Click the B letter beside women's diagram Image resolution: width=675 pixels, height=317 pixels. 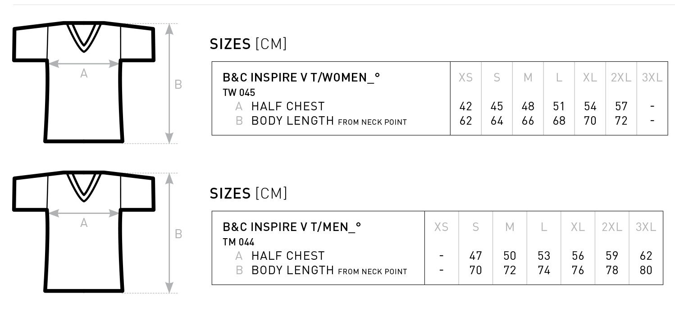[x=178, y=84]
